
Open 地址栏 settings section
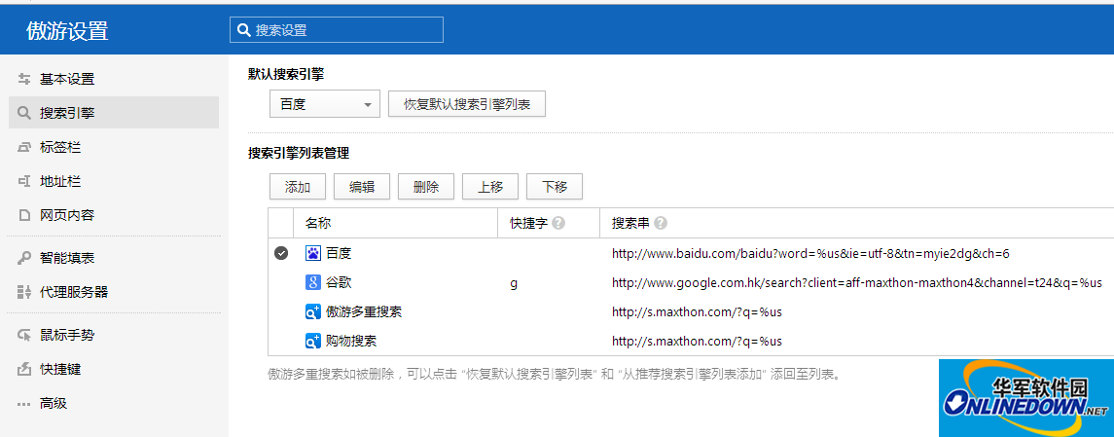tap(113, 181)
